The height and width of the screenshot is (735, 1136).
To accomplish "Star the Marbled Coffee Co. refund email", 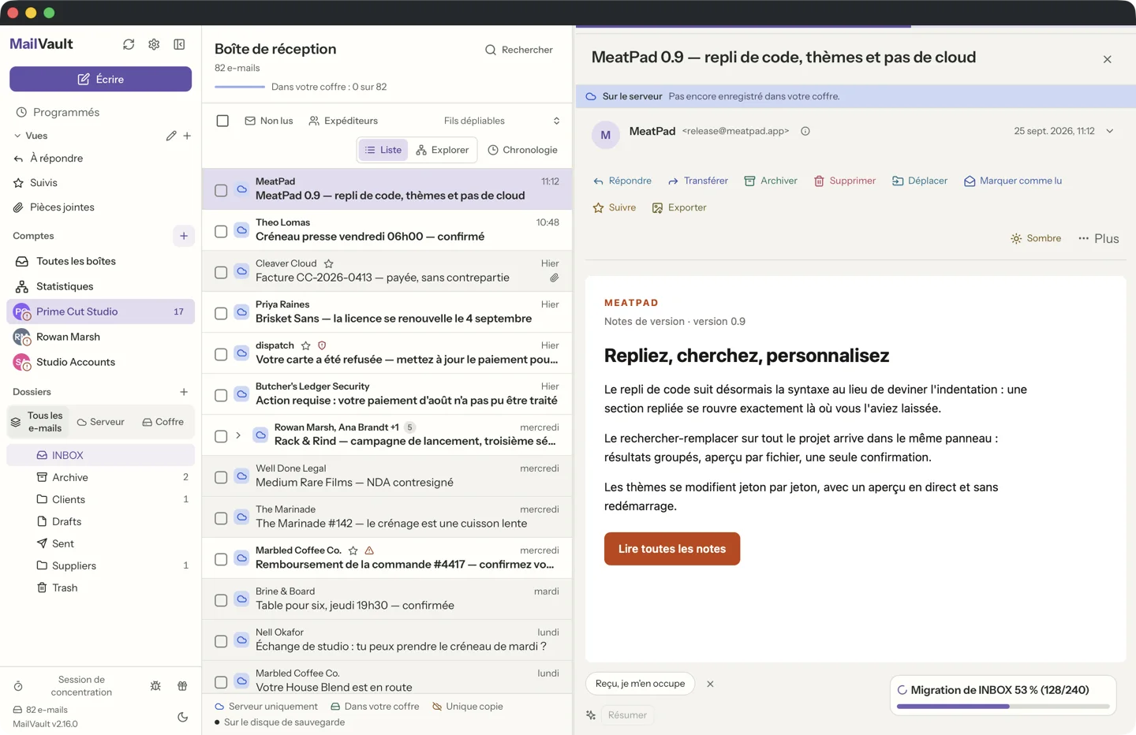I will [353, 550].
